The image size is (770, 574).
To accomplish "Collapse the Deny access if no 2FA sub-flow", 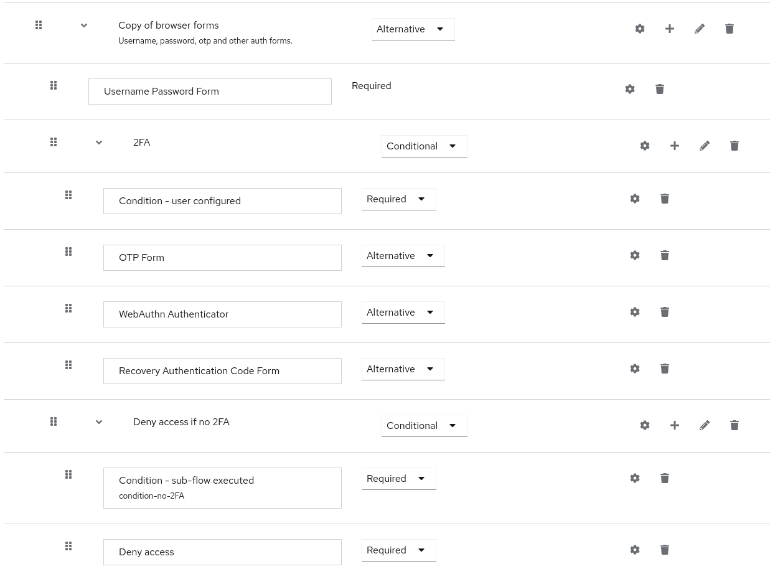I will [x=98, y=422].
